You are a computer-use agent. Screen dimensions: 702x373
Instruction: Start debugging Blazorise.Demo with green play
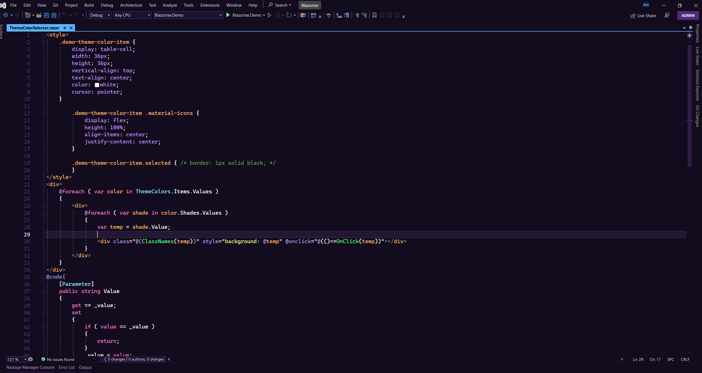pyautogui.click(x=228, y=15)
